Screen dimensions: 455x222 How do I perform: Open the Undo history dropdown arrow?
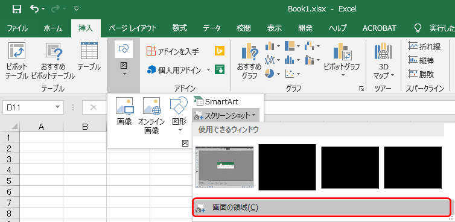click(x=43, y=9)
